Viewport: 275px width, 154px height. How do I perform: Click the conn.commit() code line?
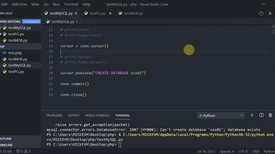(74, 84)
